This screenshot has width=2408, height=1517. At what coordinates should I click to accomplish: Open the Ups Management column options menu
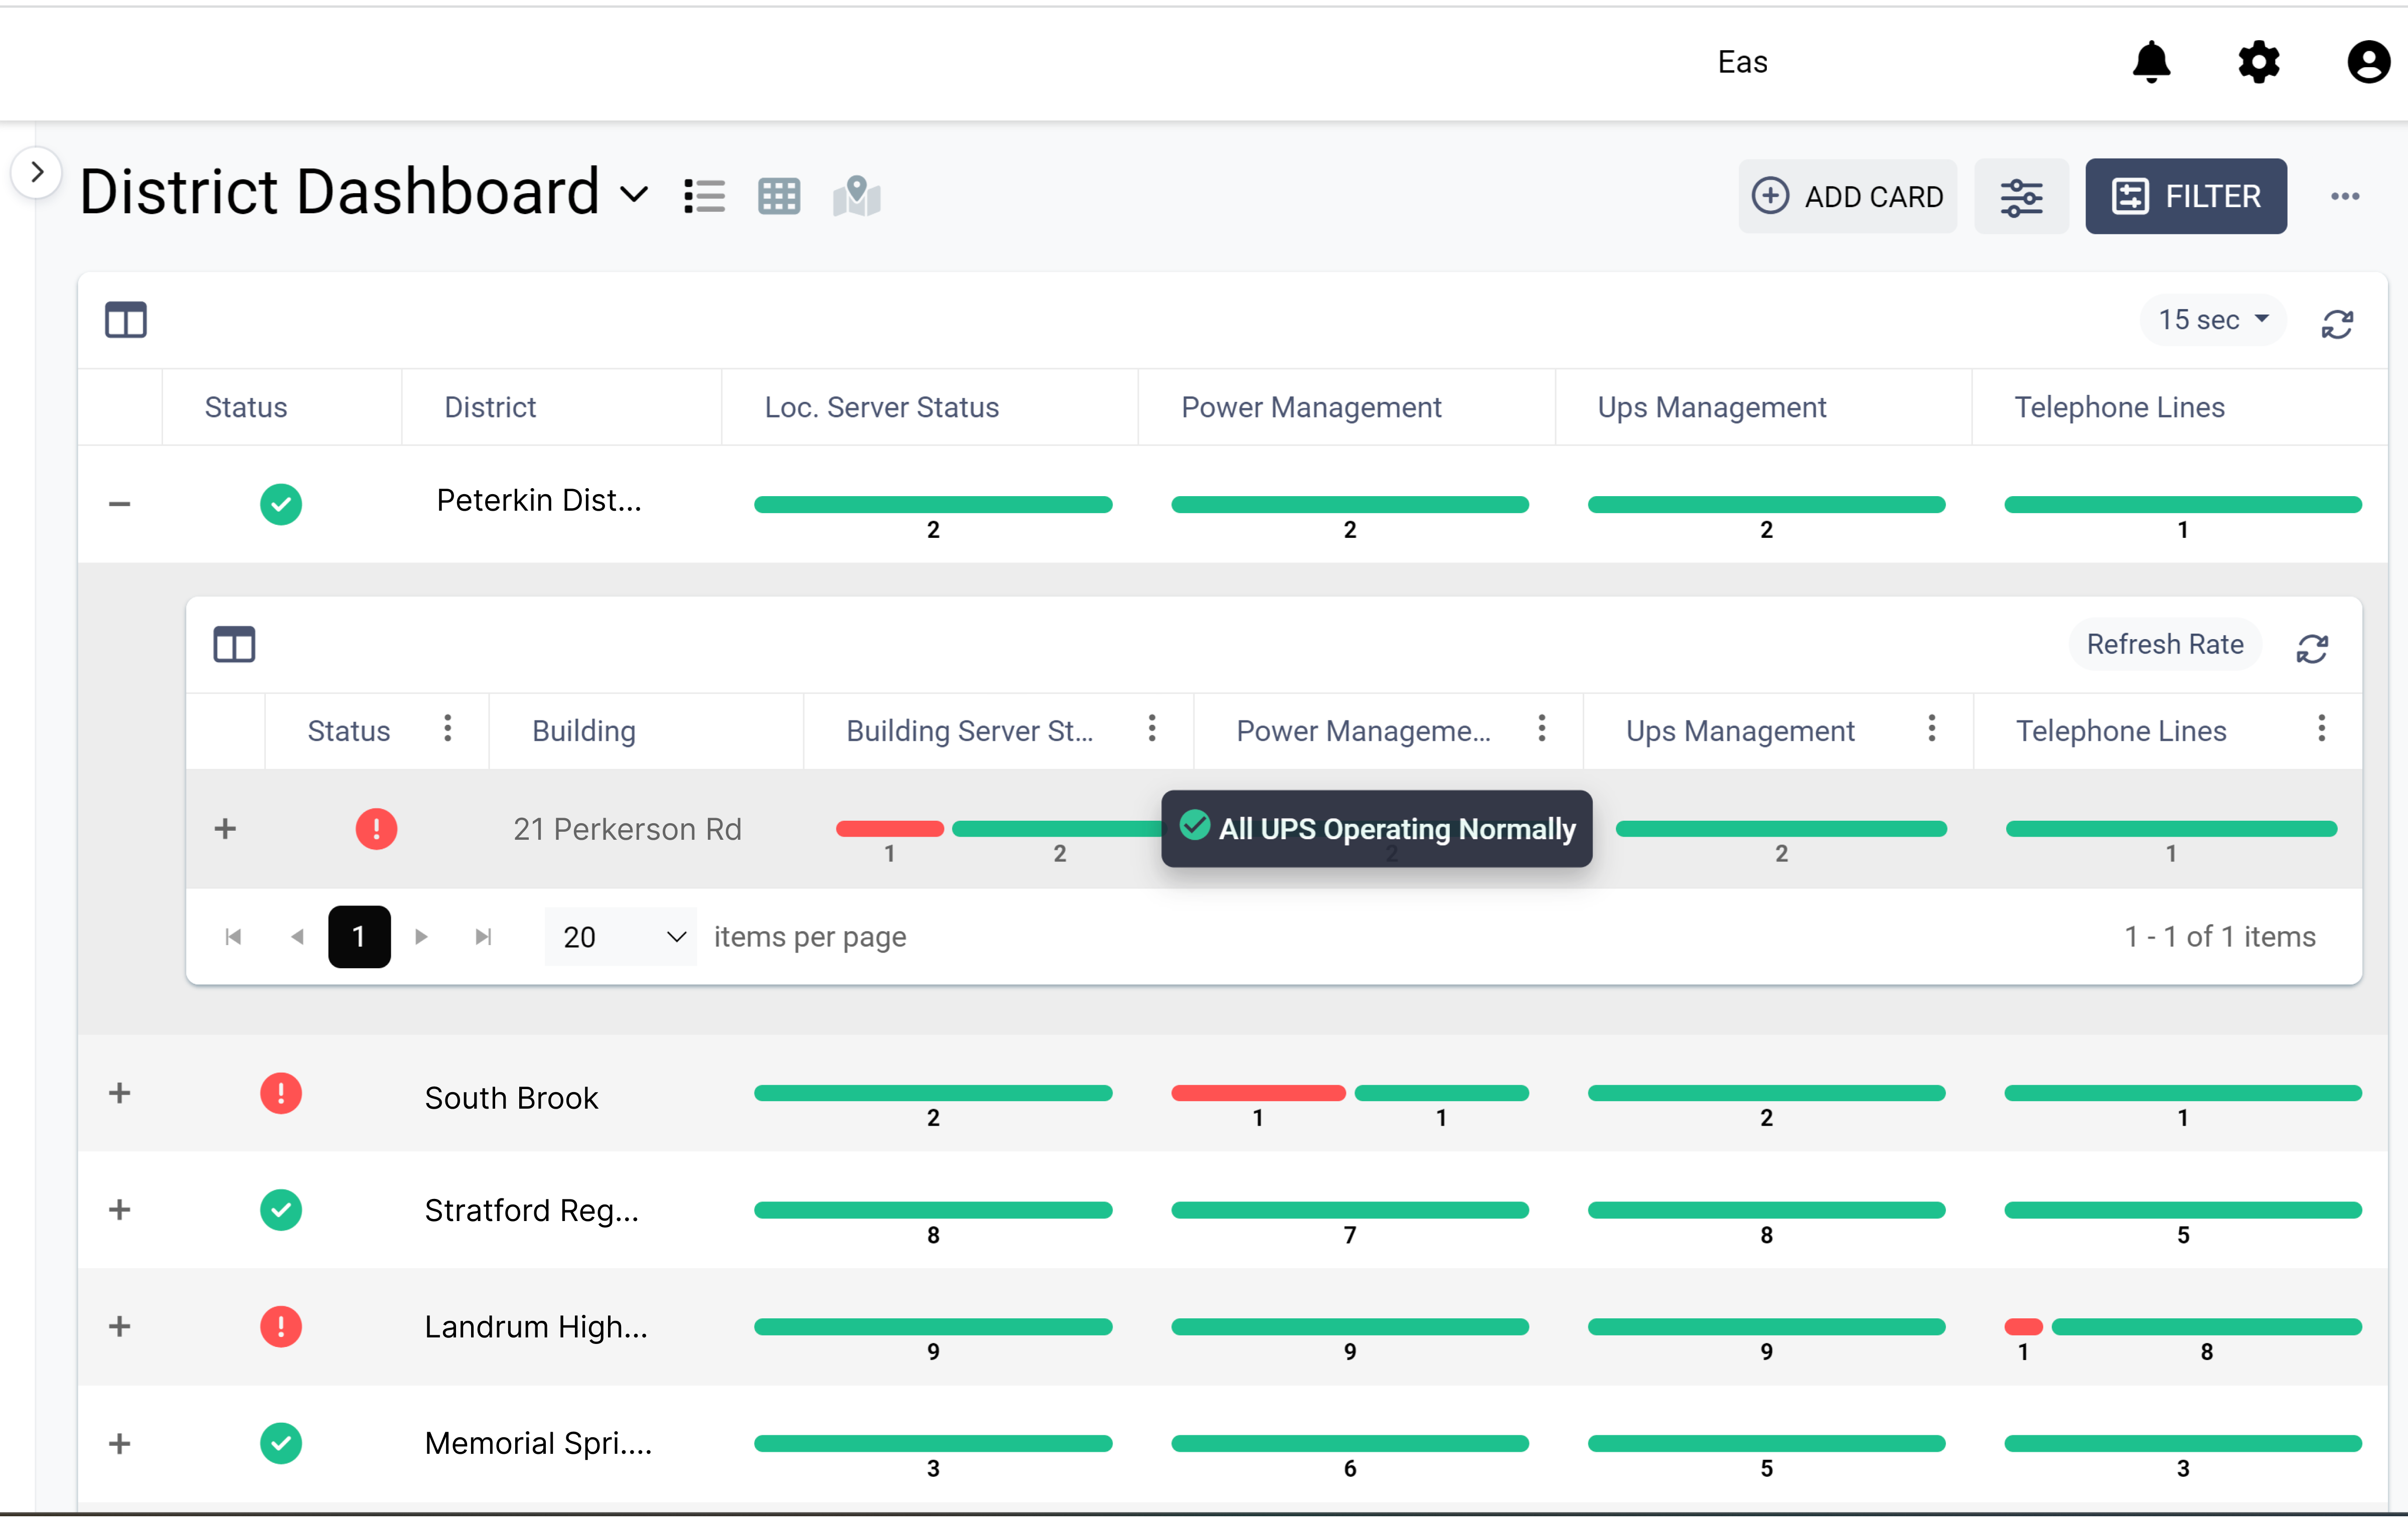tap(1932, 730)
